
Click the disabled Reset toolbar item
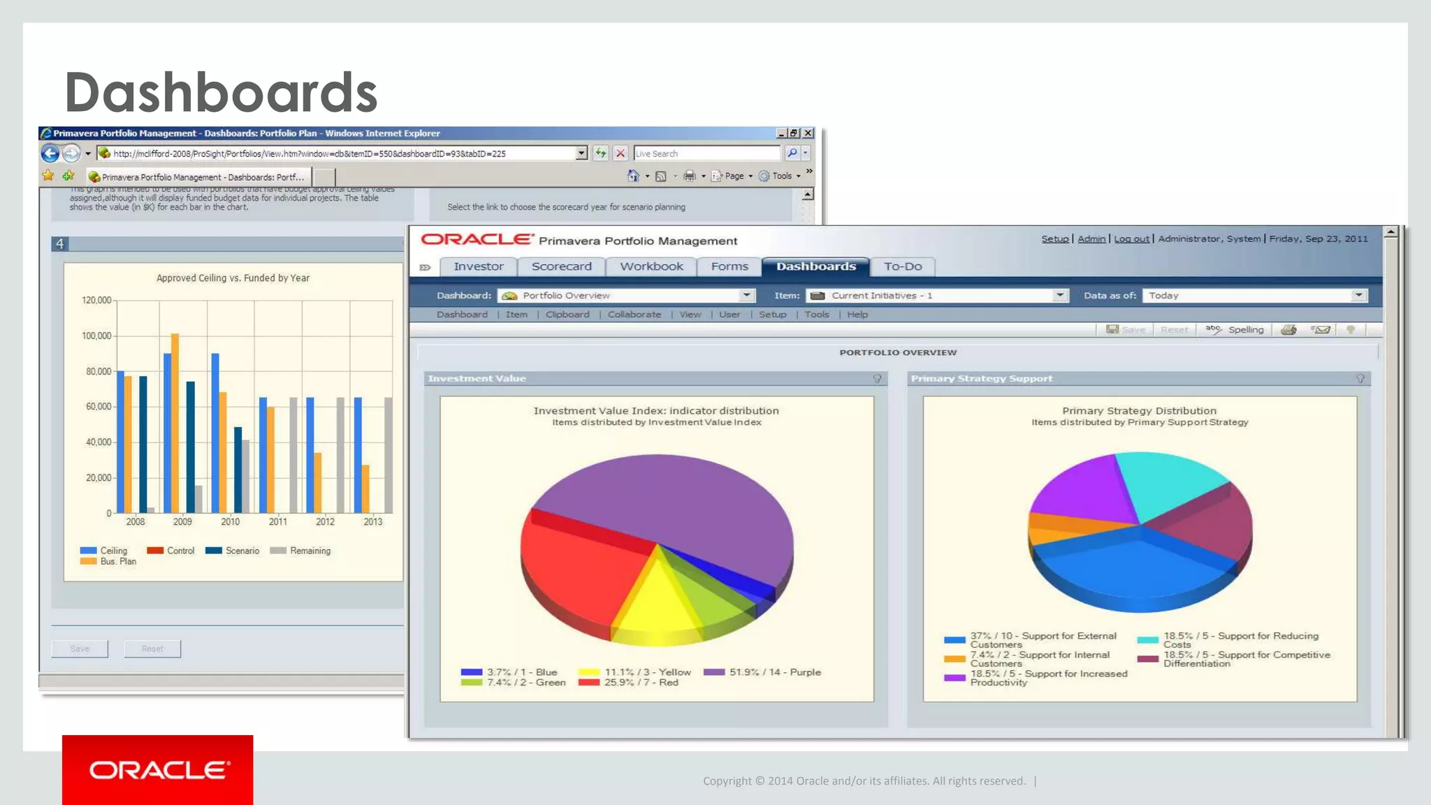click(x=1174, y=330)
